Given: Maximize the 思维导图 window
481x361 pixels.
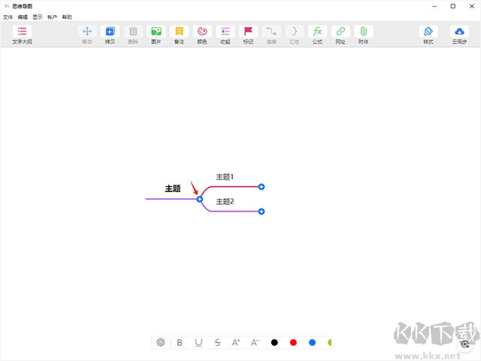Looking at the screenshot, I should [x=453, y=6].
